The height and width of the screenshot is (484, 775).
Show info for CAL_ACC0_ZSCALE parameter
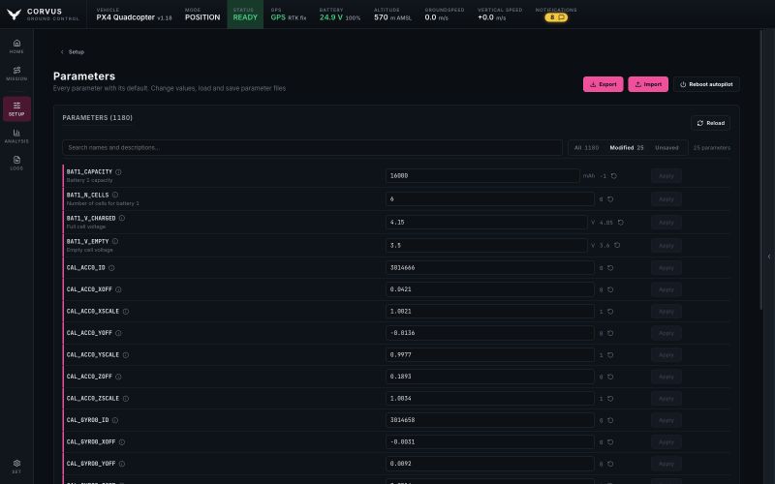pos(126,399)
